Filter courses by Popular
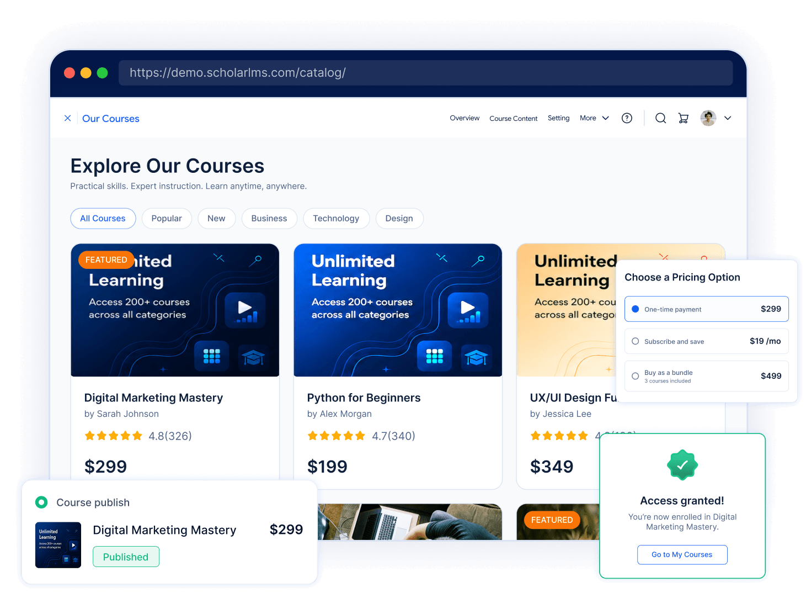This screenshot has width=806, height=593. (x=167, y=218)
